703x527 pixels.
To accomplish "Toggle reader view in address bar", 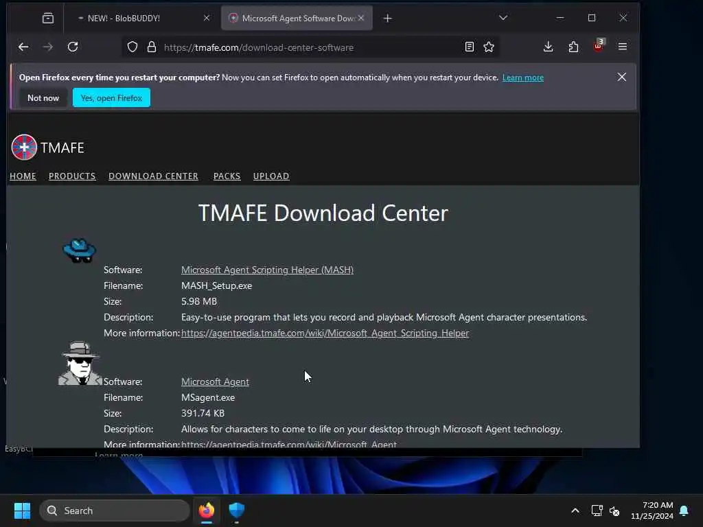I will (470, 47).
